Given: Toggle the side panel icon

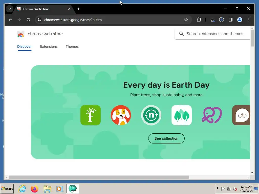Looking at the screenshot, I should [231, 20].
